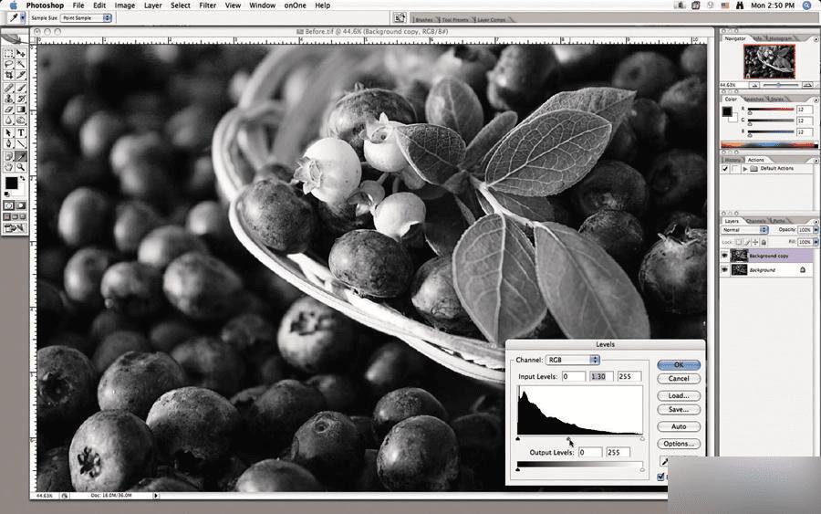Open the layer blend mode dropdown
The image size is (821, 514).
pyautogui.click(x=744, y=229)
